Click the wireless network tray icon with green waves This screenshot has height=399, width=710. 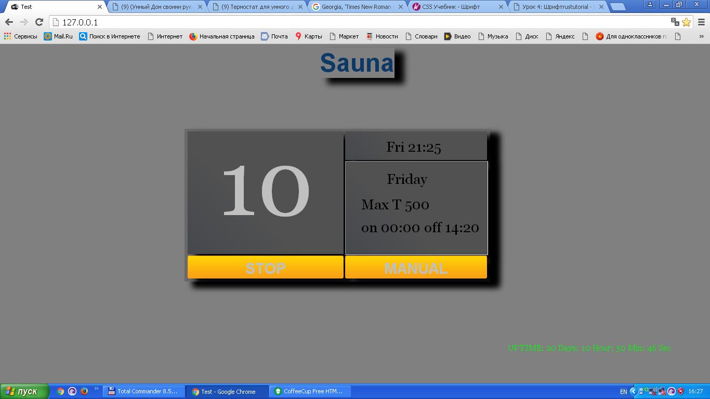click(643, 391)
